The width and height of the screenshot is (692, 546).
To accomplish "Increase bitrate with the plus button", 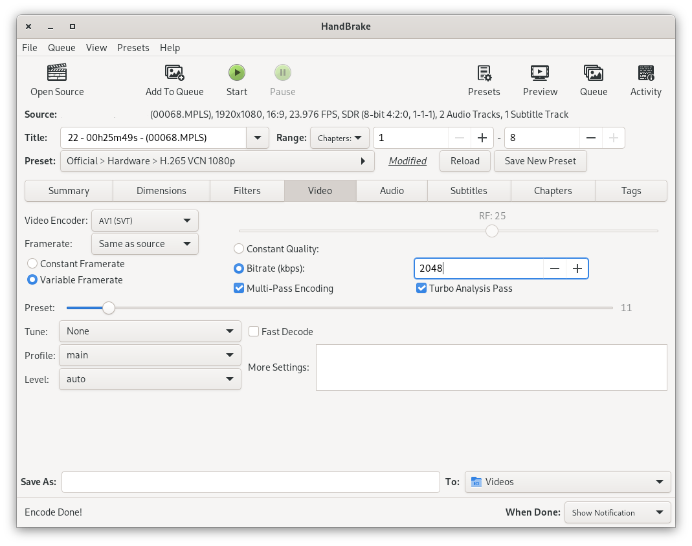I will coord(577,268).
